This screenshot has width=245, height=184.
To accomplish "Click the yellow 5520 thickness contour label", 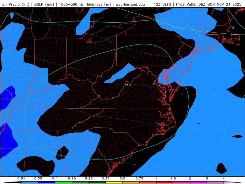I will 128,85.
